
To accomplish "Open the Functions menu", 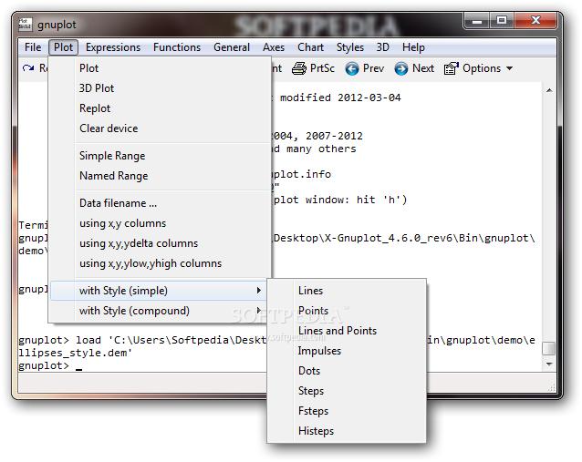I will pyautogui.click(x=177, y=47).
